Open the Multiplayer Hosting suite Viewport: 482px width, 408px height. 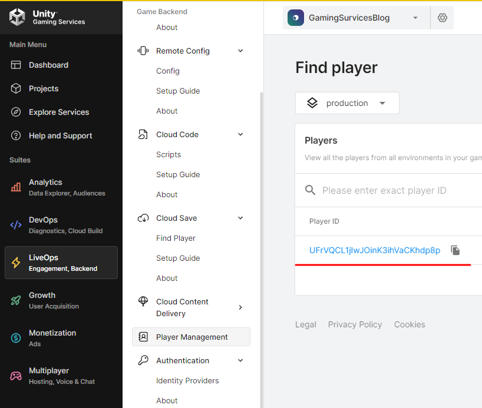tap(61, 376)
